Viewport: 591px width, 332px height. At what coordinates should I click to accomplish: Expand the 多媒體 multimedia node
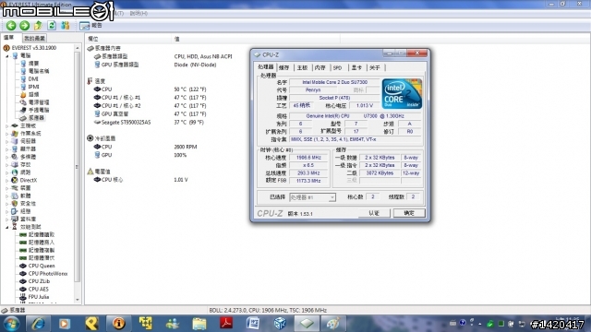tap(7, 157)
